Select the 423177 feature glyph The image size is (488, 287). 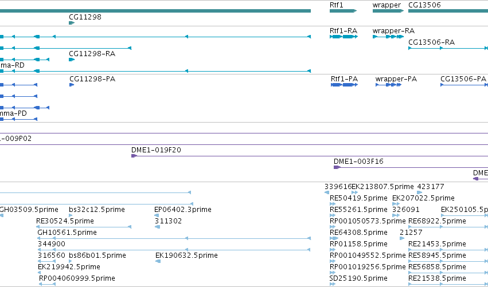[x=420, y=192]
